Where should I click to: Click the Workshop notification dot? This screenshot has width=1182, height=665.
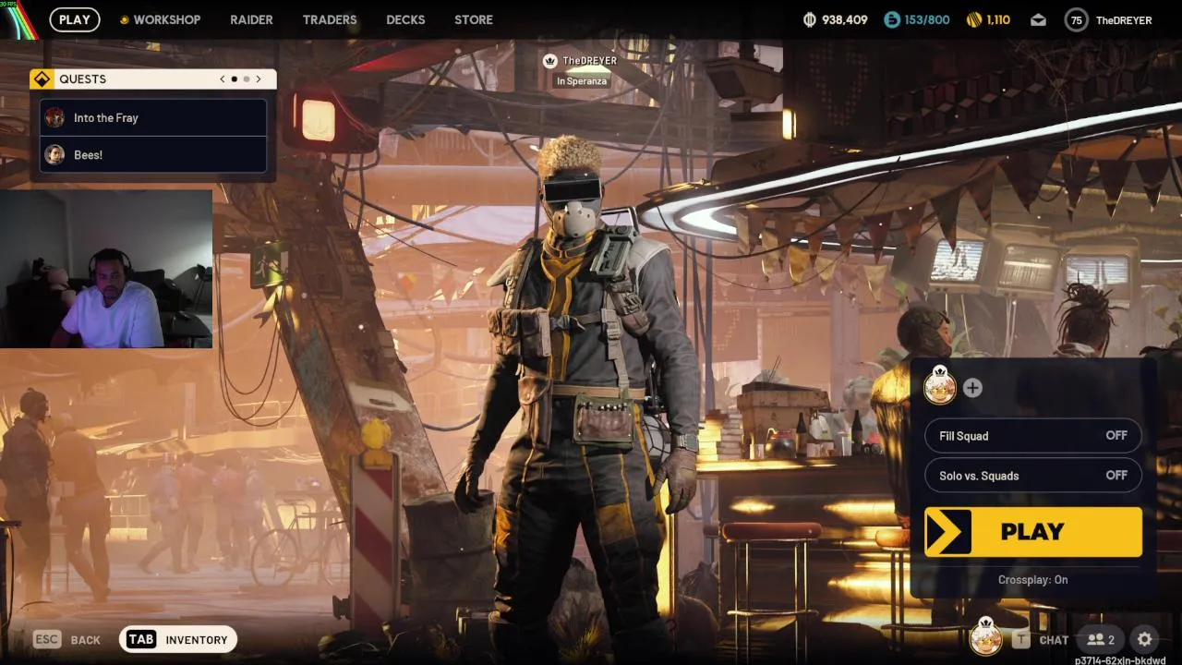point(124,19)
